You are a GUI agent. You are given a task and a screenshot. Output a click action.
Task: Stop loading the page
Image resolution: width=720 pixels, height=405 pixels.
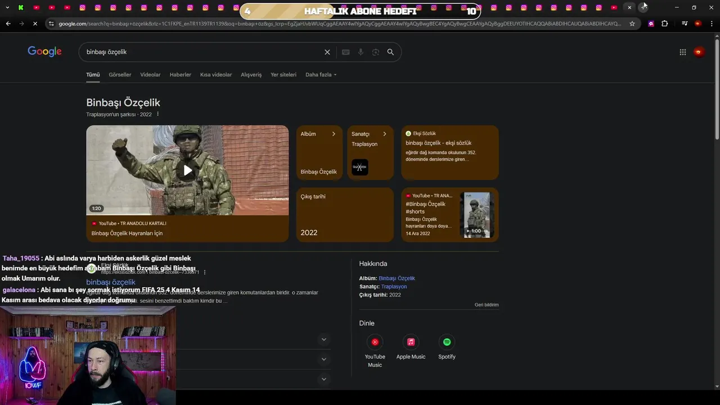click(x=35, y=24)
